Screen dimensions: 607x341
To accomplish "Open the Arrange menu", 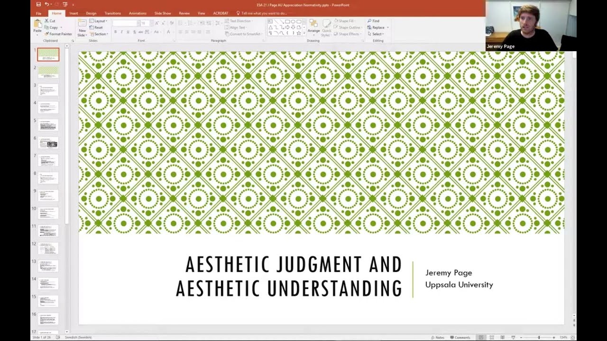I will (313, 28).
